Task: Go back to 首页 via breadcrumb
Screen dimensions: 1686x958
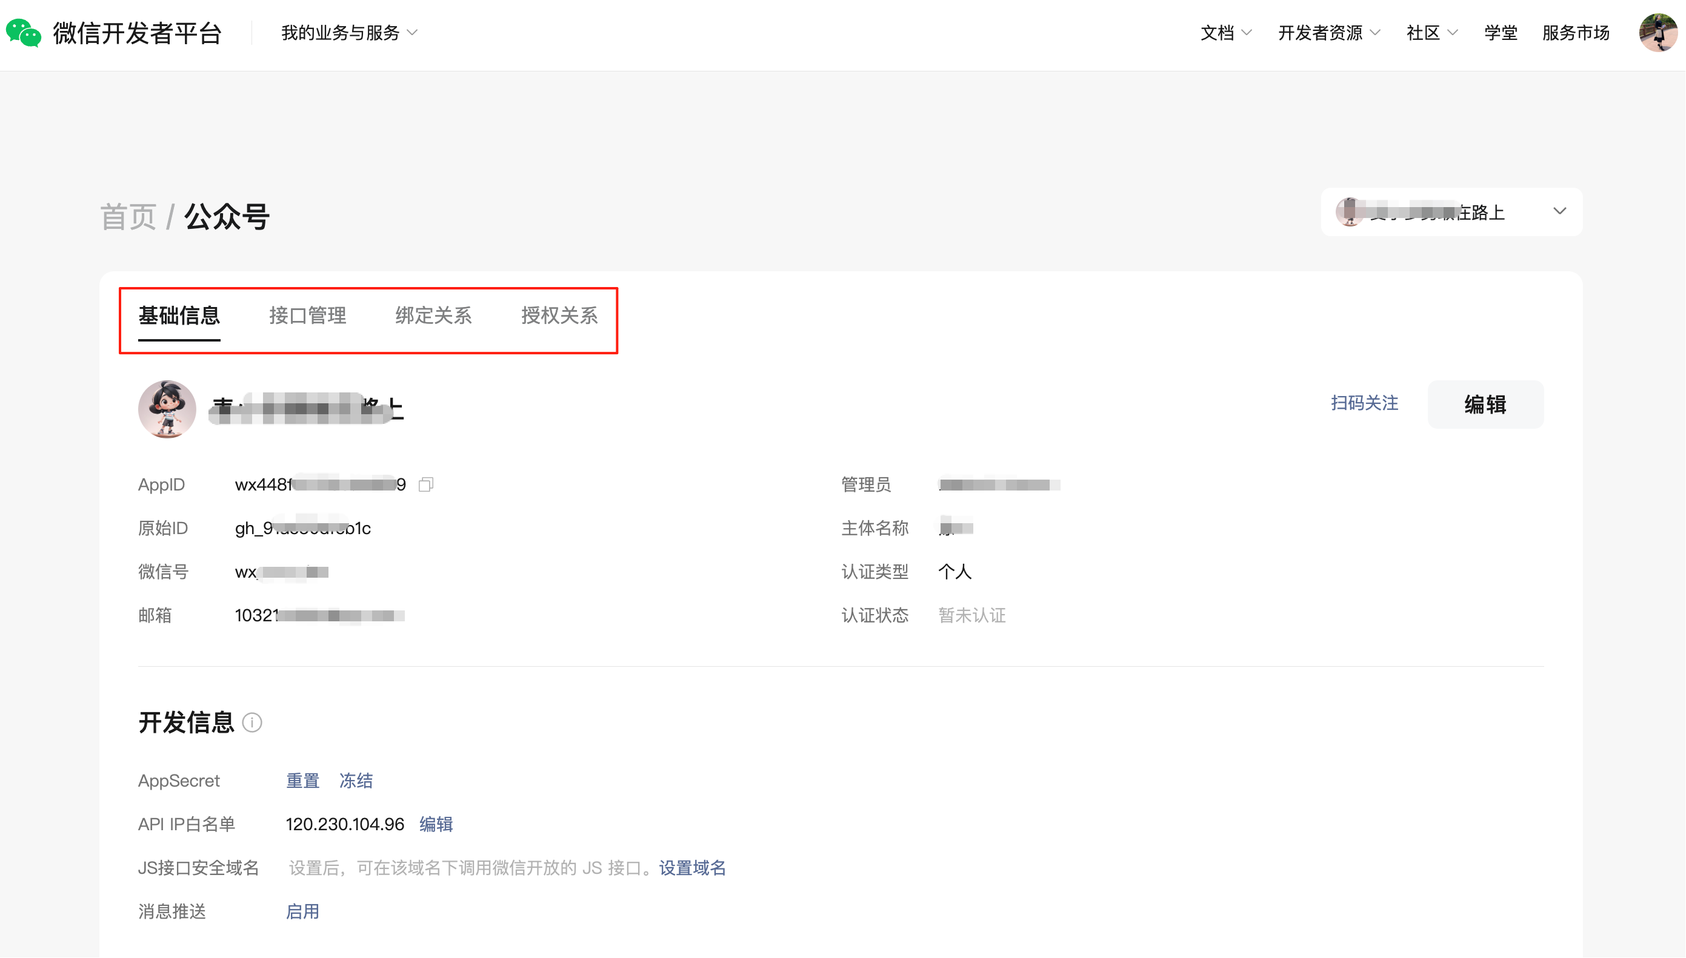Action: [128, 216]
